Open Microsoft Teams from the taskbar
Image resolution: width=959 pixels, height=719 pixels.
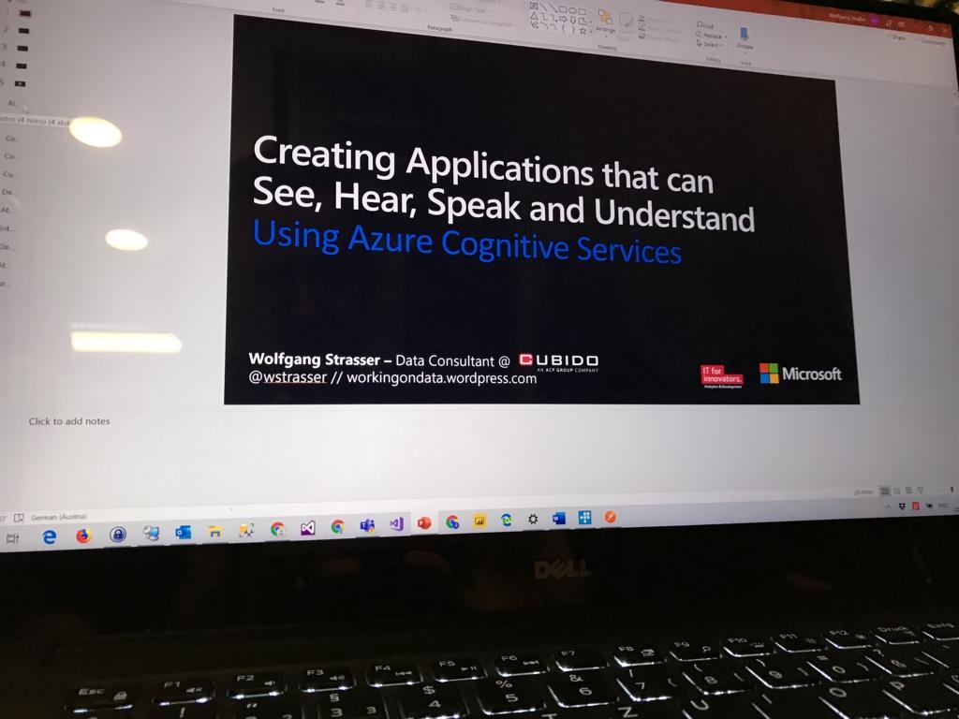(x=367, y=525)
